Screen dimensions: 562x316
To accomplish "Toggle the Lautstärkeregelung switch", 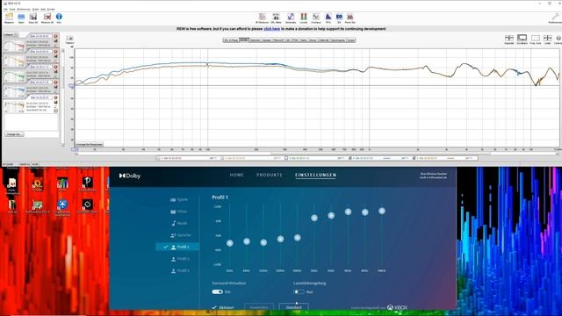I will (299, 291).
